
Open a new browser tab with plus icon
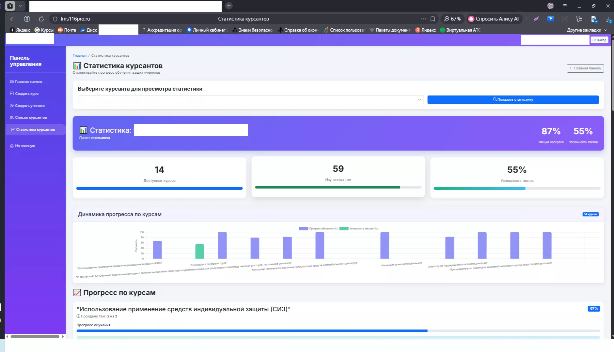(229, 6)
